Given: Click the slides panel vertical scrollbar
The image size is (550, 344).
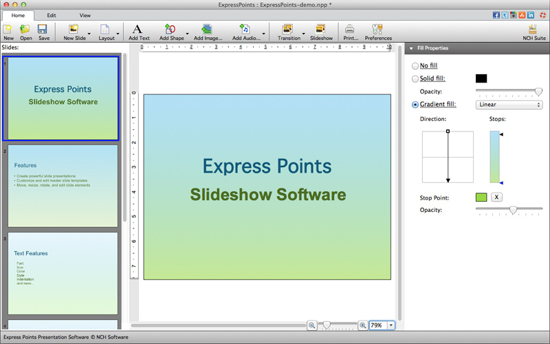Looking at the screenshot, I should coord(124,137).
